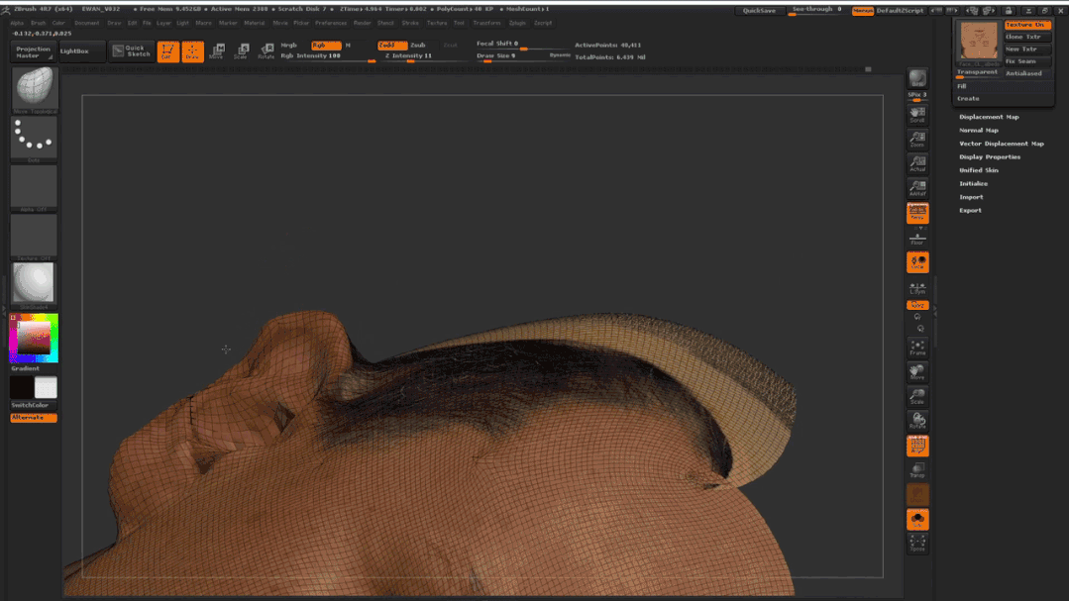Expand the Display Properties section
1069x601 pixels.
point(989,156)
